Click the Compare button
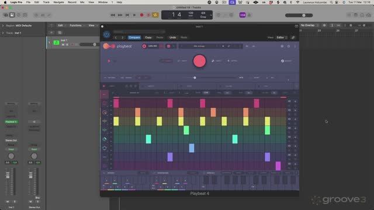Image resolution: width=374 pixels, height=210 pixels. [134, 37]
